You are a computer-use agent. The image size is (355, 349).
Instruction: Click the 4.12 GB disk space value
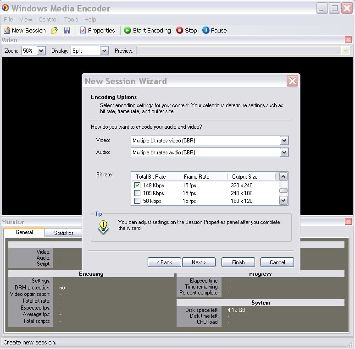click(236, 310)
